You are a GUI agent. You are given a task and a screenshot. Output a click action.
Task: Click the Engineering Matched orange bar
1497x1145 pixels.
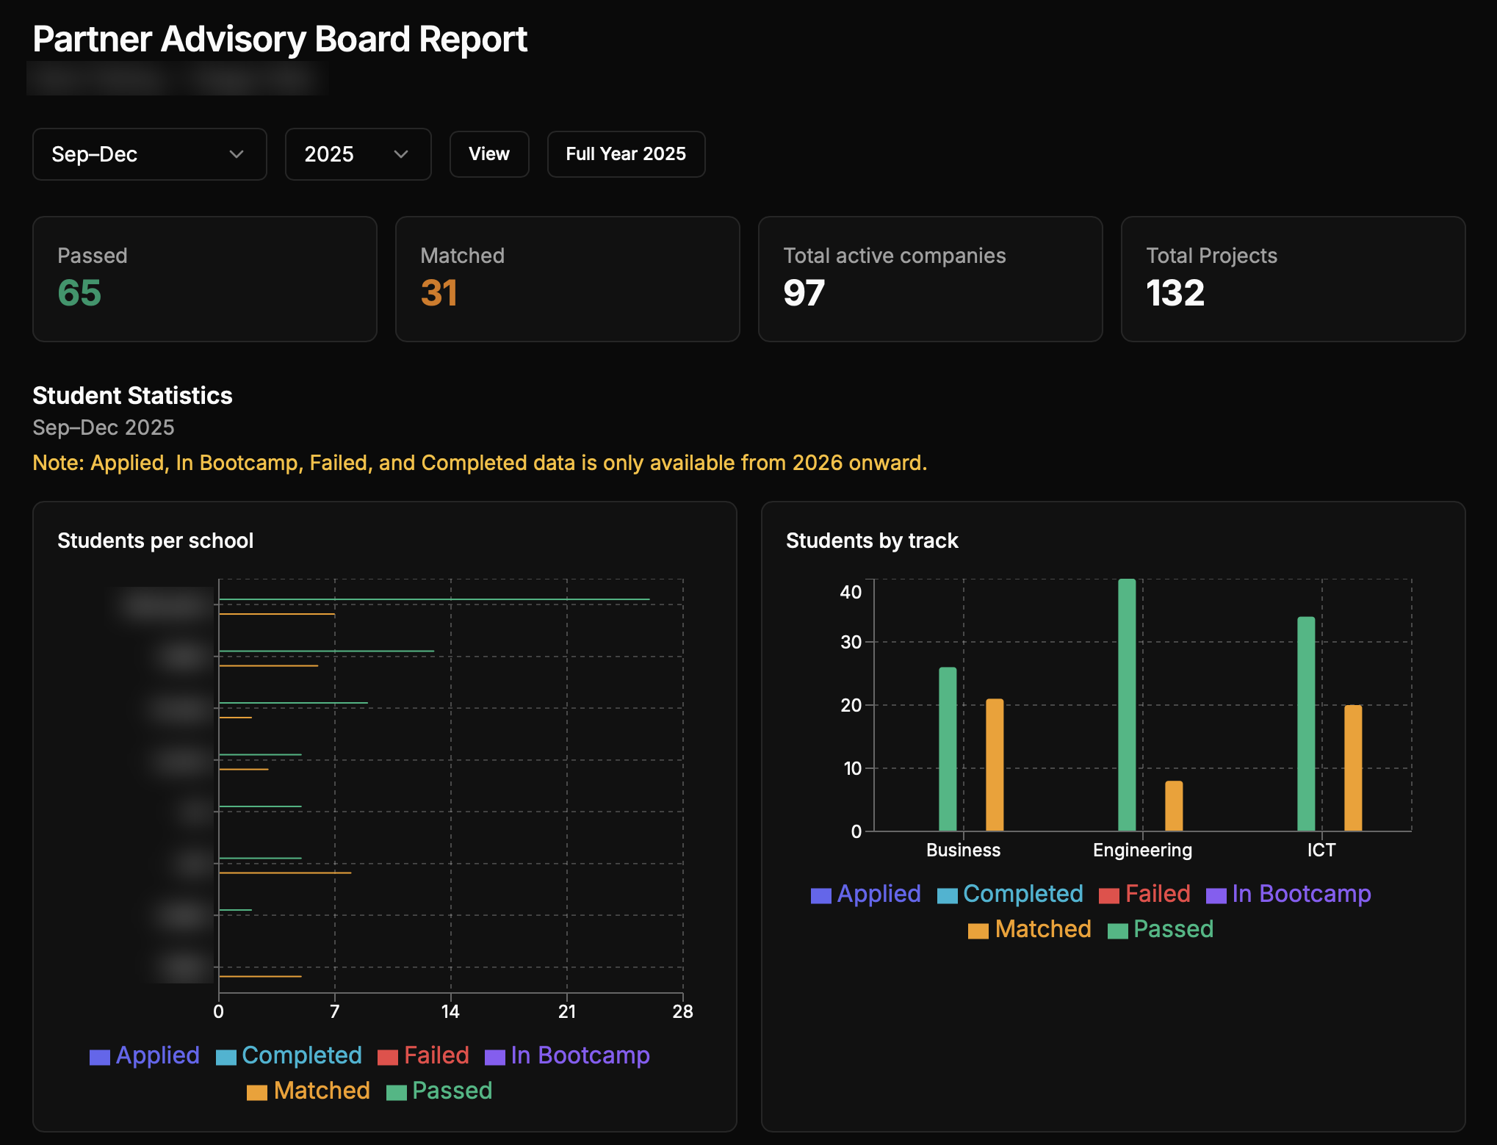point(1174,806)
